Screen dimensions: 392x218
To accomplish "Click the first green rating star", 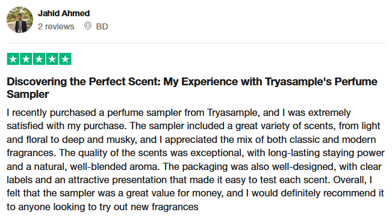I will click(13, 59).
